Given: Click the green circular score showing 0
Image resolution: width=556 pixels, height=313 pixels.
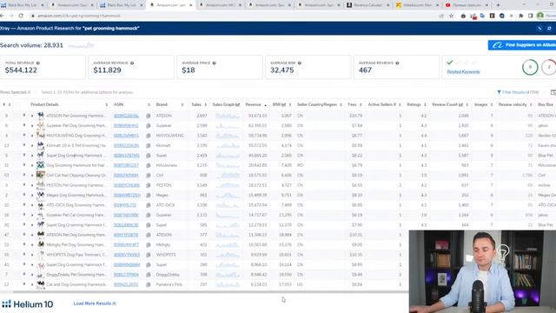Looking at the screenshot, I should [530, 67].
